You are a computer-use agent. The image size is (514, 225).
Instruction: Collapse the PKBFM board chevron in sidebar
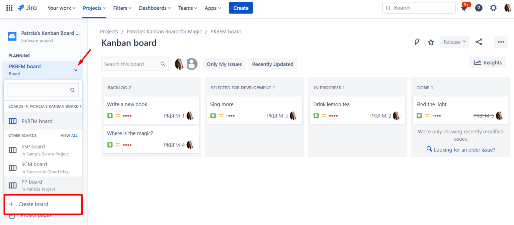[76, 70]
